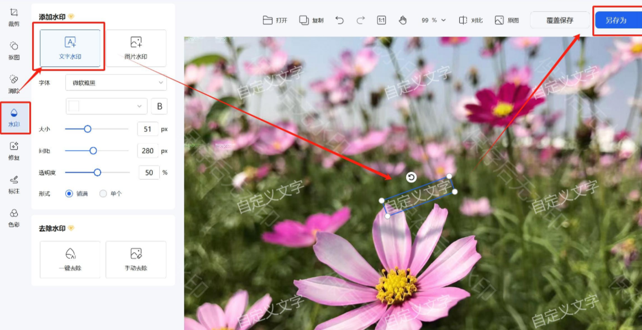This screenshot has width=642, height=330.
Task: Open the 色彩 color tool
Action: coord(14,219)
